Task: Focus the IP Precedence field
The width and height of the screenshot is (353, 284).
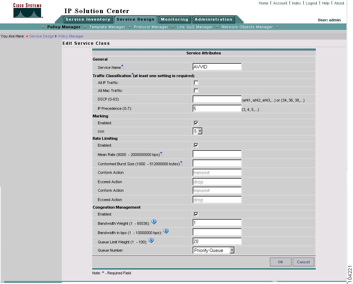Action: [217, 108]
